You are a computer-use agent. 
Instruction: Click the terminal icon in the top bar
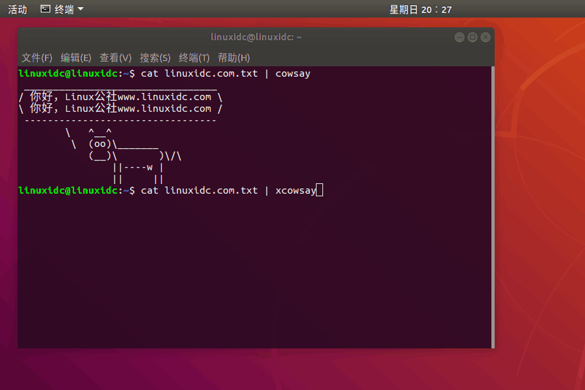(45, 9)
